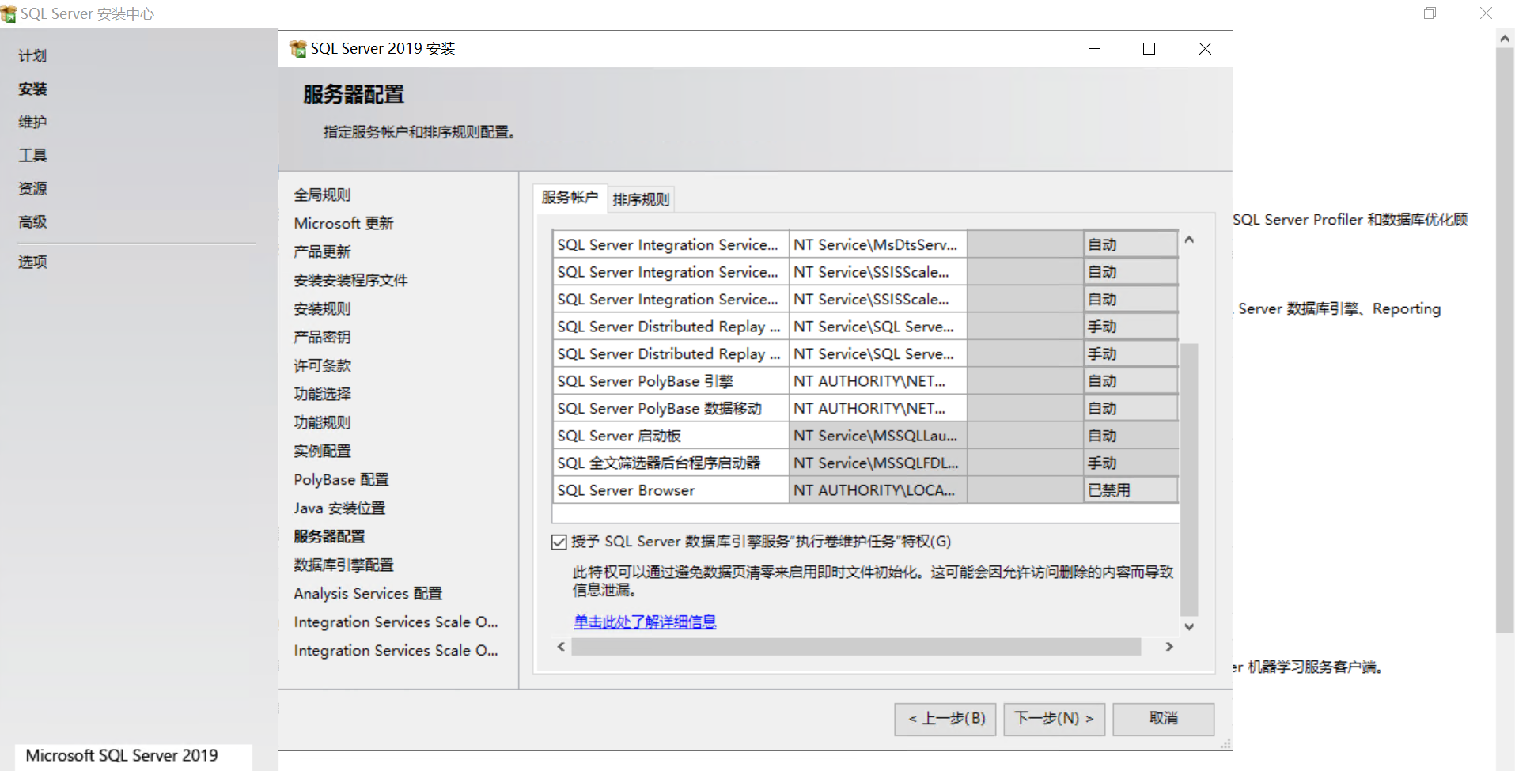
Task: Click the 产品更新 wizard step
Action: pyautogui.click(x=322, y=251)
